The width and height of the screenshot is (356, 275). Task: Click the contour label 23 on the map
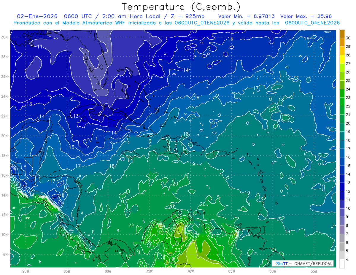[x=177, y=250]
